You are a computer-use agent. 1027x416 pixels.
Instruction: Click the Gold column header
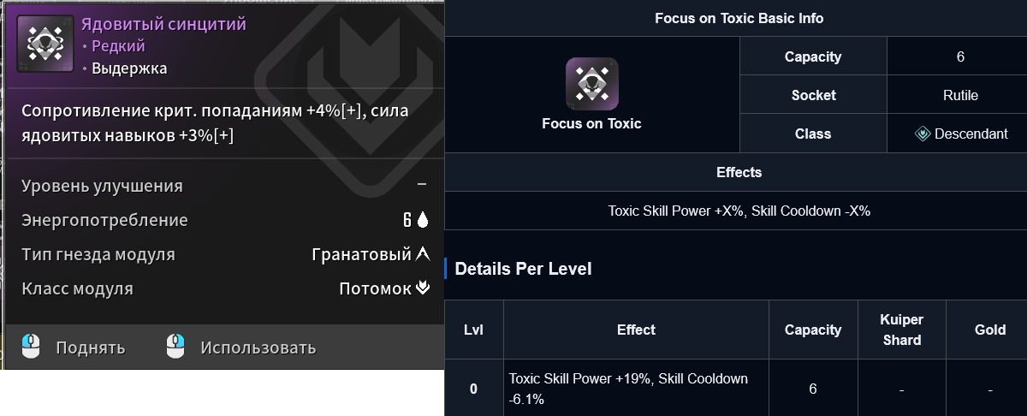pos(989,330)
